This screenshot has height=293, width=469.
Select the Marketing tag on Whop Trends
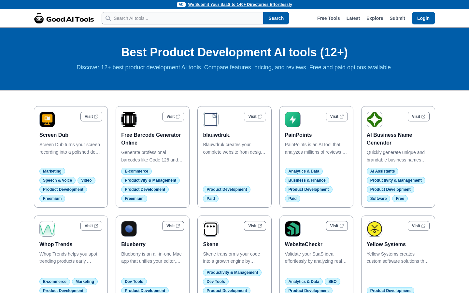coord(85,282)
